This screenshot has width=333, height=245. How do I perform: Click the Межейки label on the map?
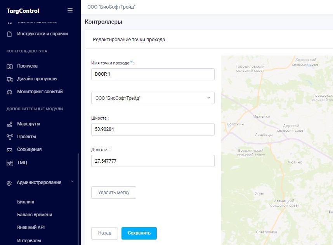click(261, 116)
